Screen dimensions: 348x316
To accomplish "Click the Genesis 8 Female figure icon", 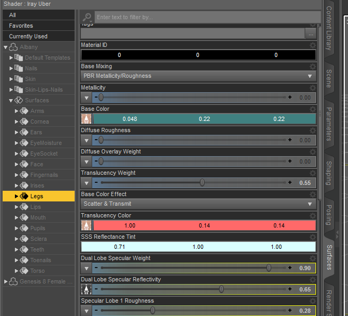I will [13, 281].
